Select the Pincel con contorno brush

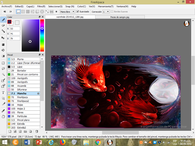coord(23,74)
